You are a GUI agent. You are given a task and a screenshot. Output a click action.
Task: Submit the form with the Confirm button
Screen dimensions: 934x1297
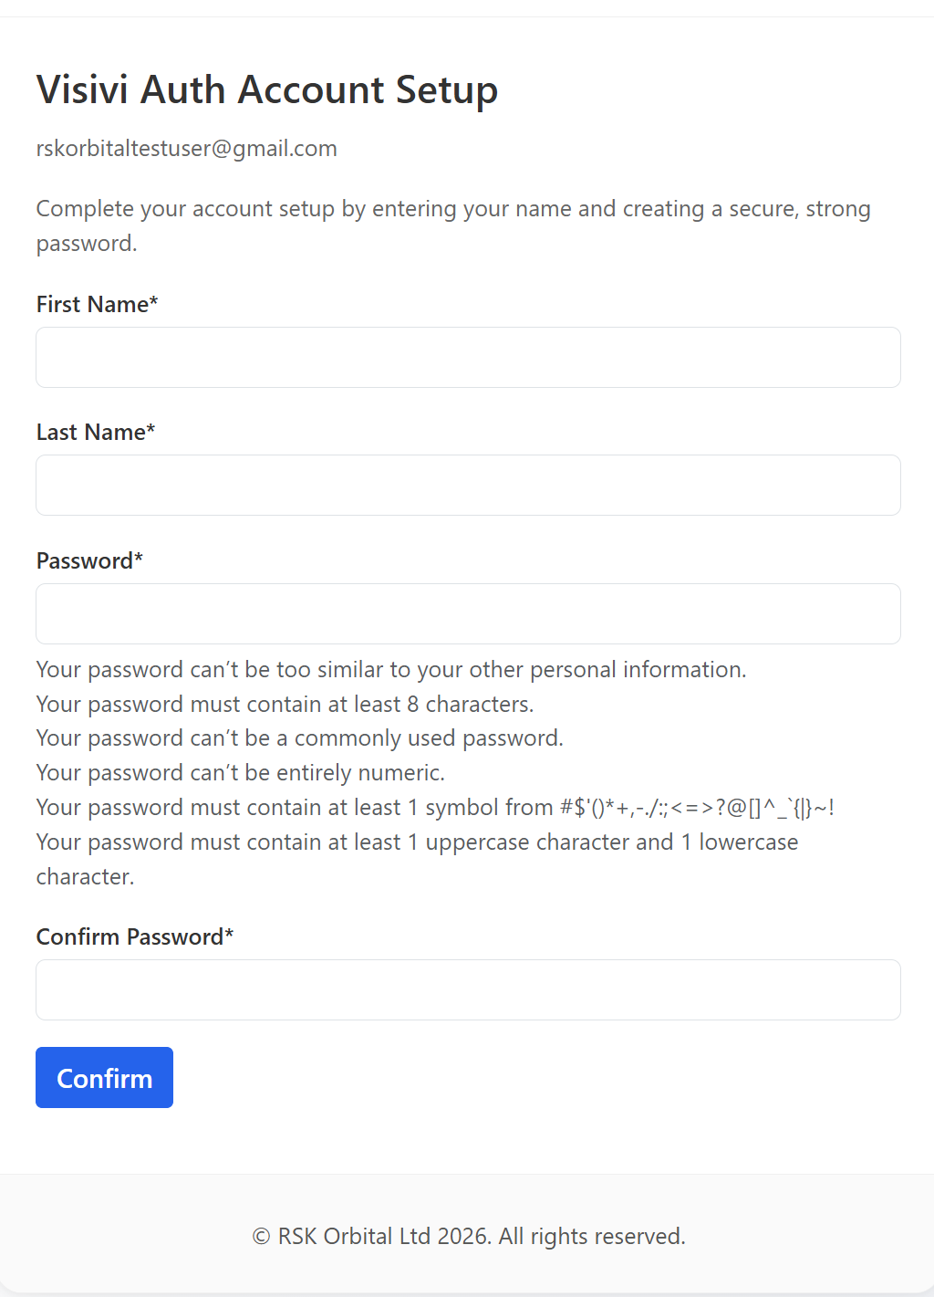coord(104,1077)
